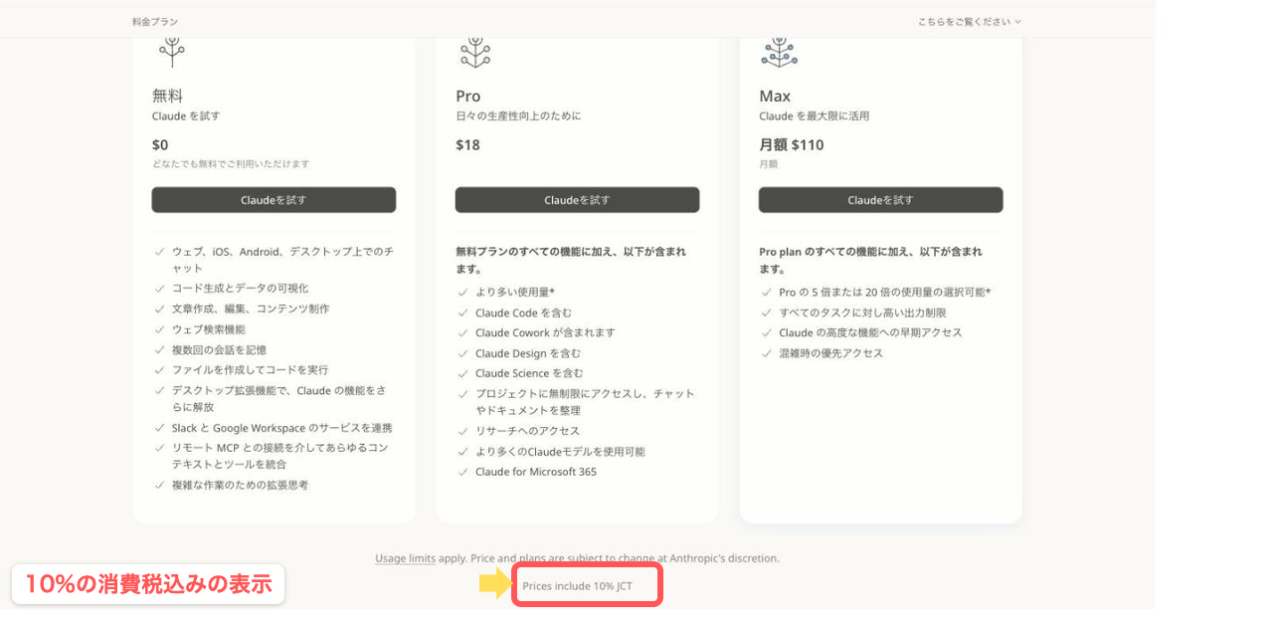Image resolution: width=1283 pixels, height=623 pixels.
Task: Click the コード生成とデータの可視化 feature row
Action: tap(232, 289)
